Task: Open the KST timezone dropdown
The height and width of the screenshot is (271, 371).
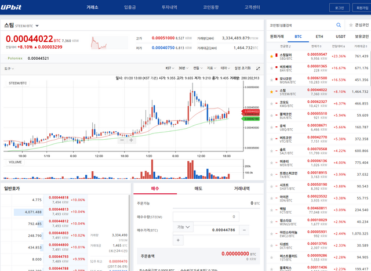Action: pos(170,68)
